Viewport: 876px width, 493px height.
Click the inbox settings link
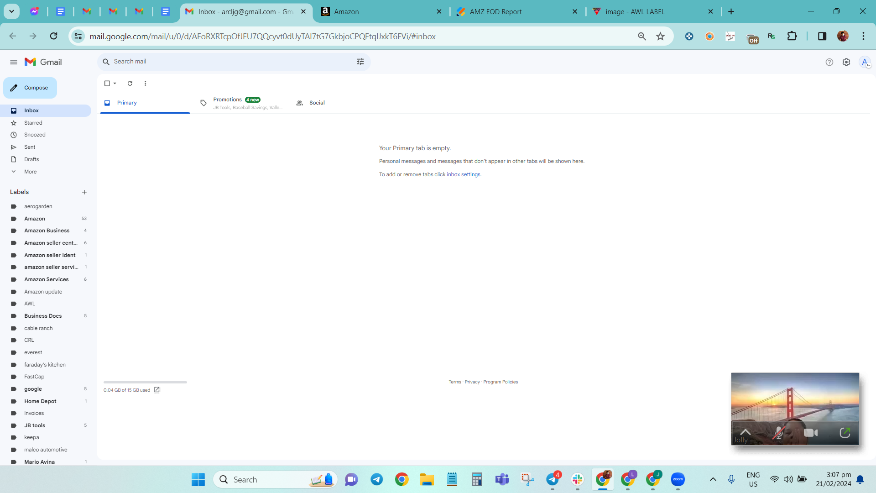pyautogui.click(x=463, y=174)
